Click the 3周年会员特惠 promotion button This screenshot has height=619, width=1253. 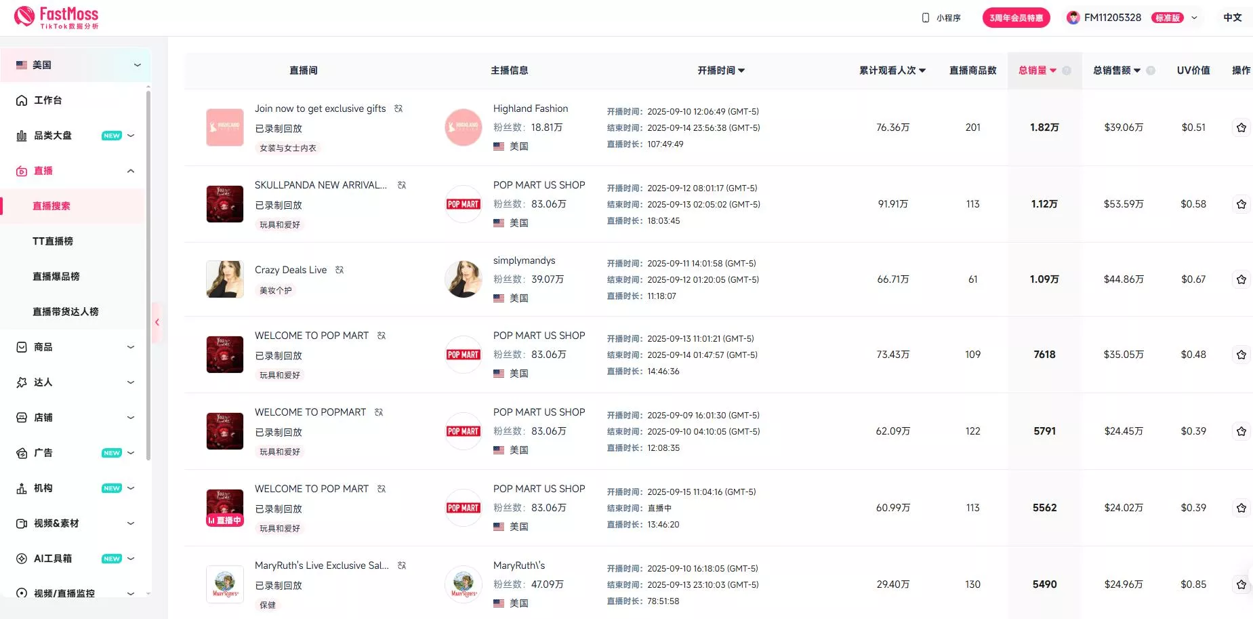[x=1016, y=18]
